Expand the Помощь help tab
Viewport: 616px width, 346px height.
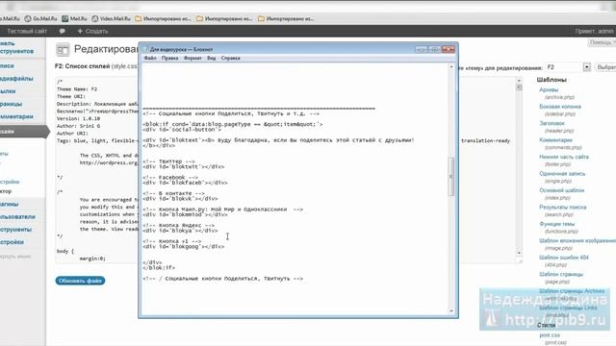[x=602, y=42]
